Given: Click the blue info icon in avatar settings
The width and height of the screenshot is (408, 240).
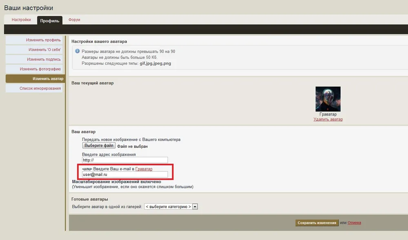Looking at the screenshot, I should tap(77, 51).
